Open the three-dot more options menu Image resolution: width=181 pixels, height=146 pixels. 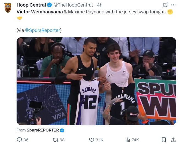pos(173,5)
